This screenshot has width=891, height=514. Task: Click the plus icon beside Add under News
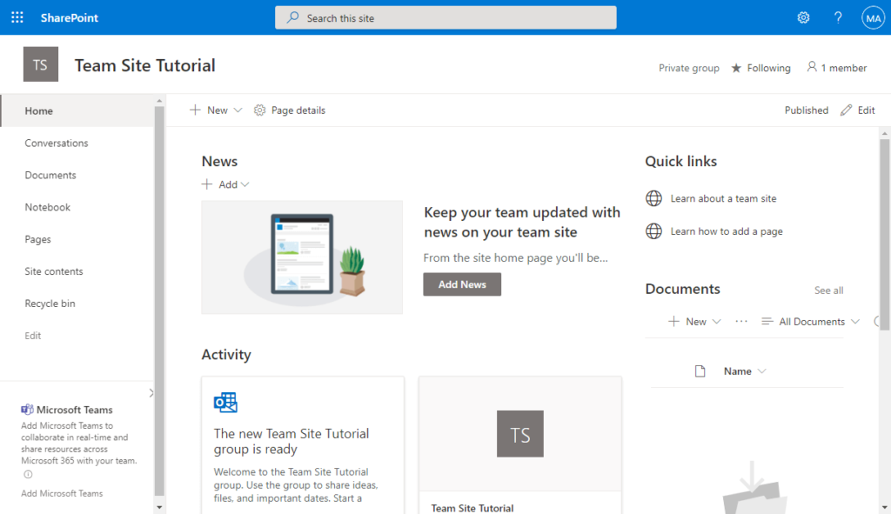click(207, 184)
